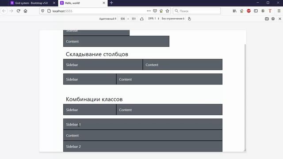Close responsive design mode
The height and width of the screenshot is (159, 283).
coord(280,19)
